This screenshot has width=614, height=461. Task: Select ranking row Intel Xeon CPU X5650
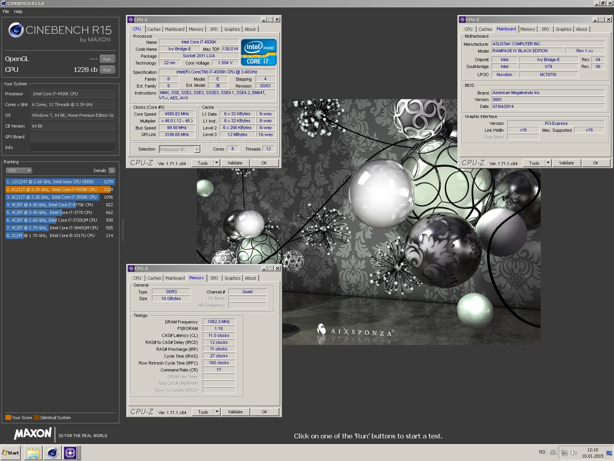[x=60, y=182]
